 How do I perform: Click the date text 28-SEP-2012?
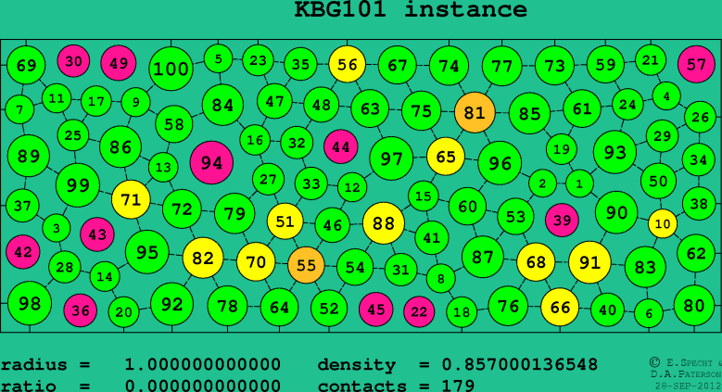(x=689, y=386)
